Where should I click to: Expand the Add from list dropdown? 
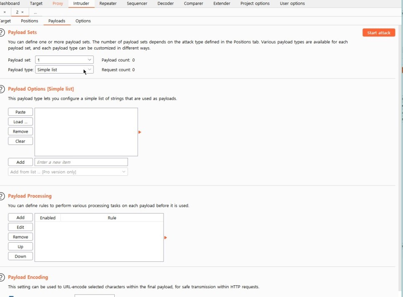(x=68, y=172)
